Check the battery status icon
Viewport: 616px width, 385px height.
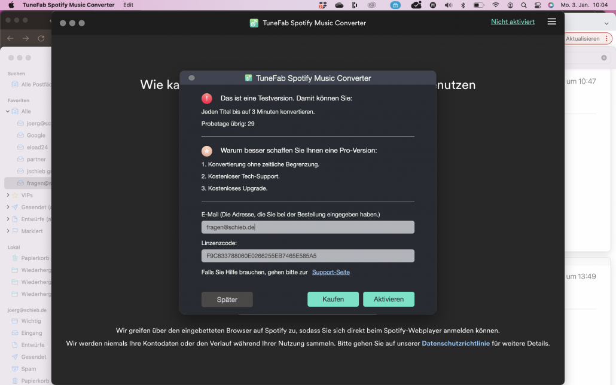click(x=478, y=5)
